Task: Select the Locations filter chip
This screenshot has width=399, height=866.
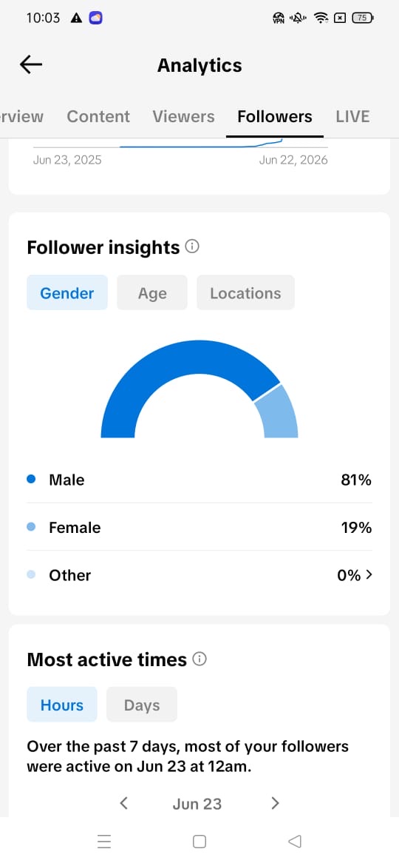Action: click(x=245, y=292)
